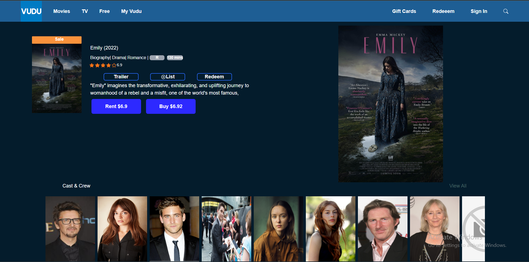Select the cast photo of man in bow-less tuxedo
This screenshot has width=529, height=262.
click(x=174, y=229)
